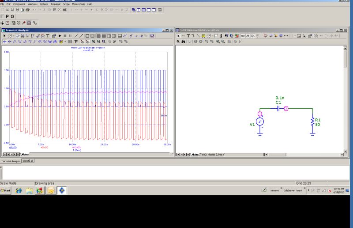Open the Monte Carlo menu
Screen dimensions: 353x228
coord(79,4)
